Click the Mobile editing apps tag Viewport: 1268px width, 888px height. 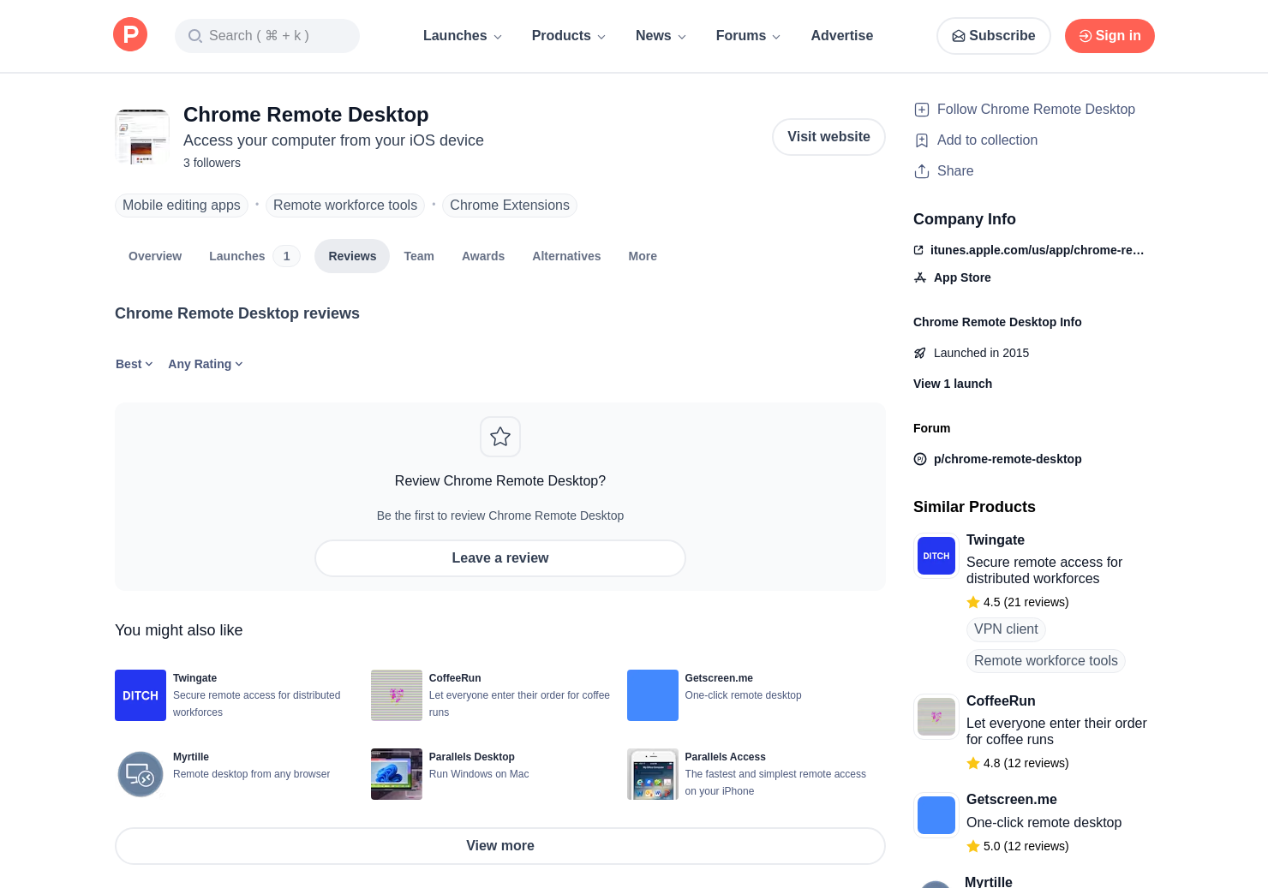[x=182, y=206]
